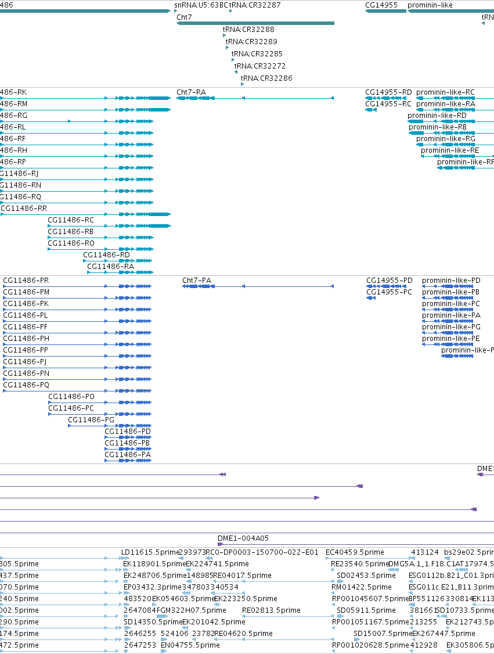
Task: Select the CG11486-PL protein label
Action: (26, 316)
